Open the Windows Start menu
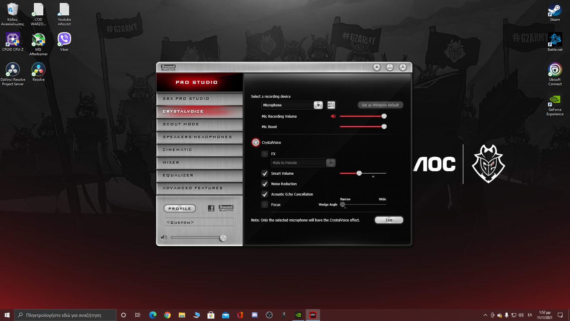This screenshot has height=321, width=570. (x=7, y=315)
